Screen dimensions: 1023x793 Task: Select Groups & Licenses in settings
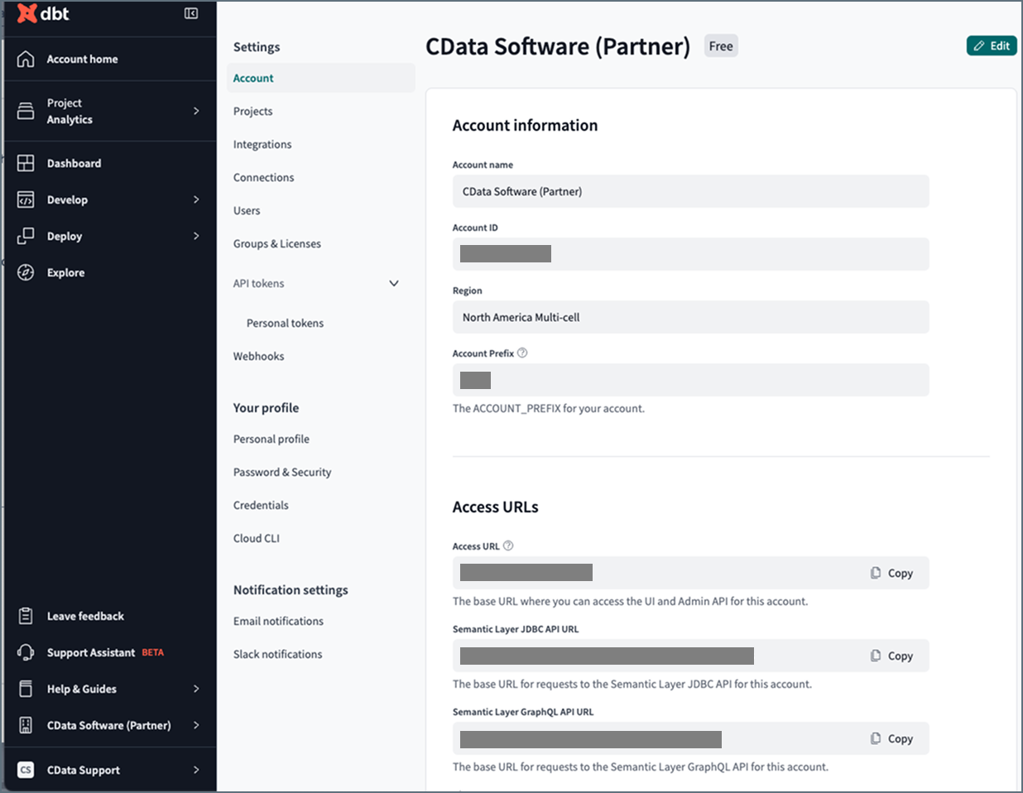[276, 243]
